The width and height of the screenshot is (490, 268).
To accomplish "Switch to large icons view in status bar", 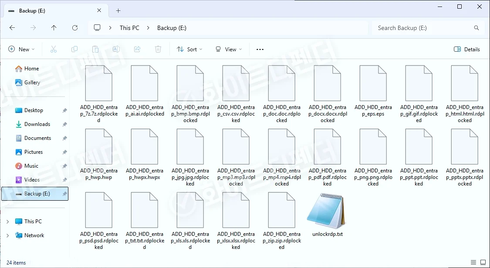I will [x=483, y=262].
